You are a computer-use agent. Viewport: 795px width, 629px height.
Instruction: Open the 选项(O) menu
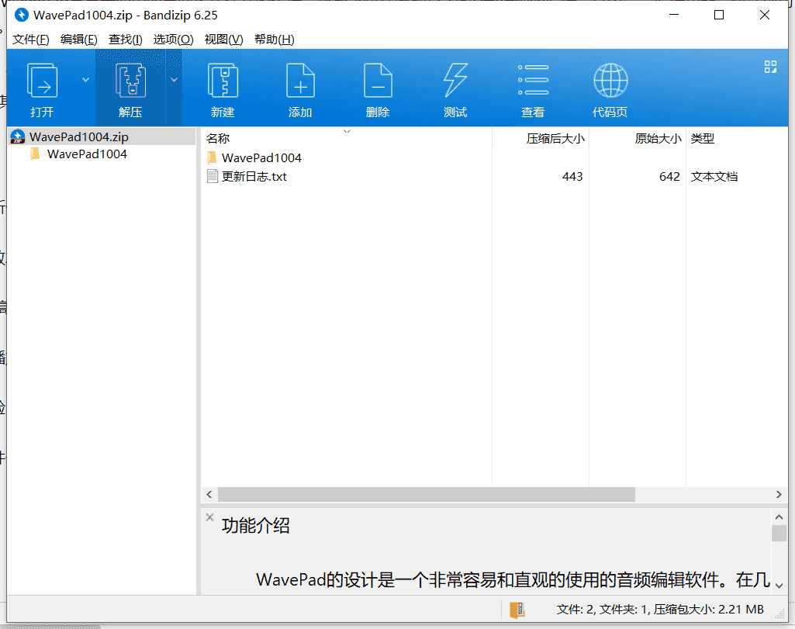[x=174, y=40]
